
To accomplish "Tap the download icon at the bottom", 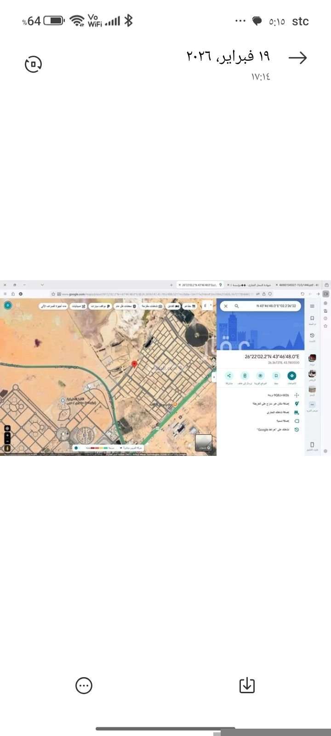I will tap(247, 685).
